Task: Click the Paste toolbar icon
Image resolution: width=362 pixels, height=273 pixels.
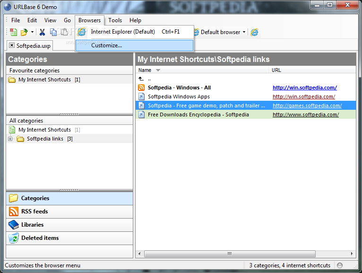Action: point(64,32)
